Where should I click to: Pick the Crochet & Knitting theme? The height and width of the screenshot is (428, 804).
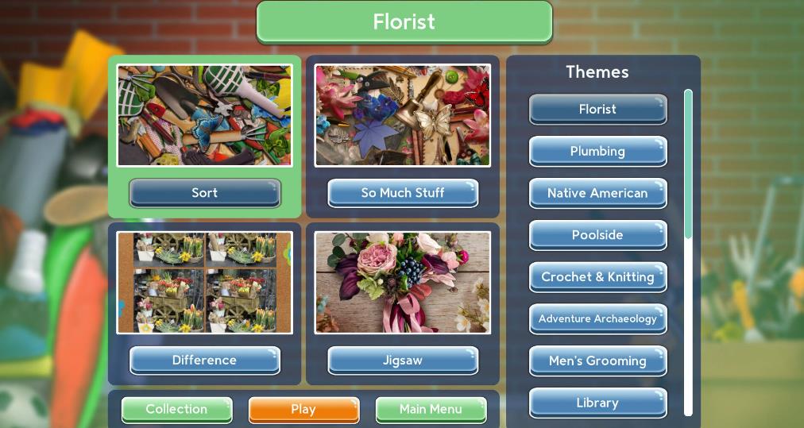coord(598,277)
